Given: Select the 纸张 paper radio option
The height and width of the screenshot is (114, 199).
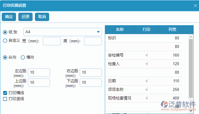Looking at the screenshot, I should point(5,32).
